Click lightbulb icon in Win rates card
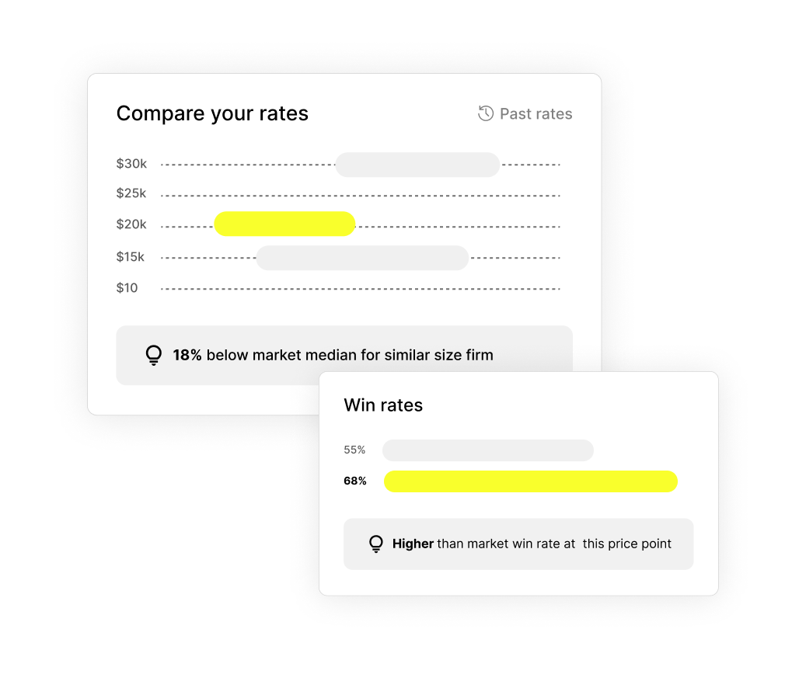 [376, 544]
